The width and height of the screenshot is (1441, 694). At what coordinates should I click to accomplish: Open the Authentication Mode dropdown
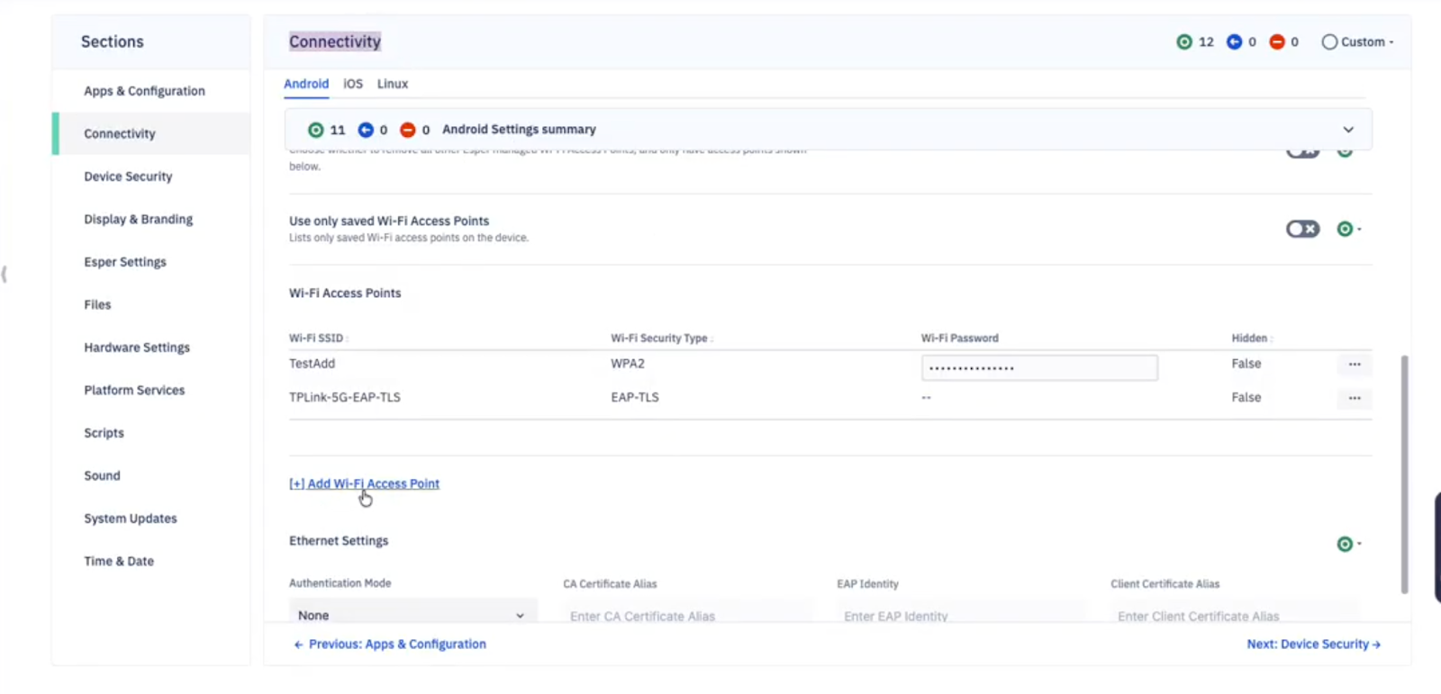point(412,615)
